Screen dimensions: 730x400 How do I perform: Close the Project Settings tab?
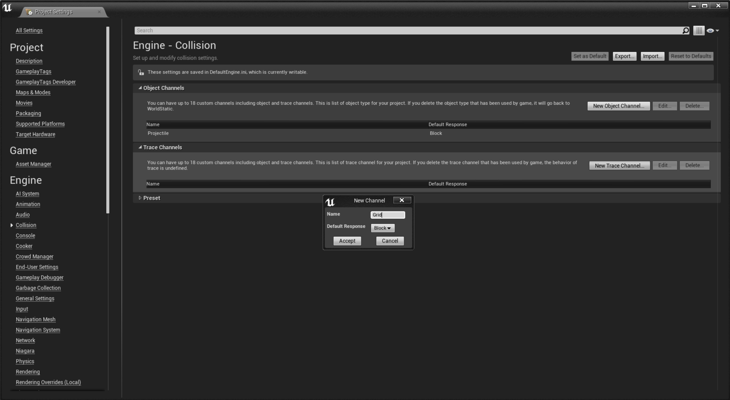99,12
